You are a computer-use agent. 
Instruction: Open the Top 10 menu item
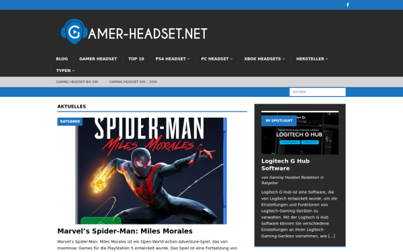click(136, 59)
